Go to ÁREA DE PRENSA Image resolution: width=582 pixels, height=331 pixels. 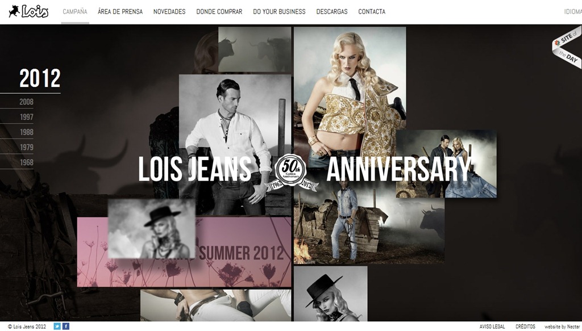point(120,11)
